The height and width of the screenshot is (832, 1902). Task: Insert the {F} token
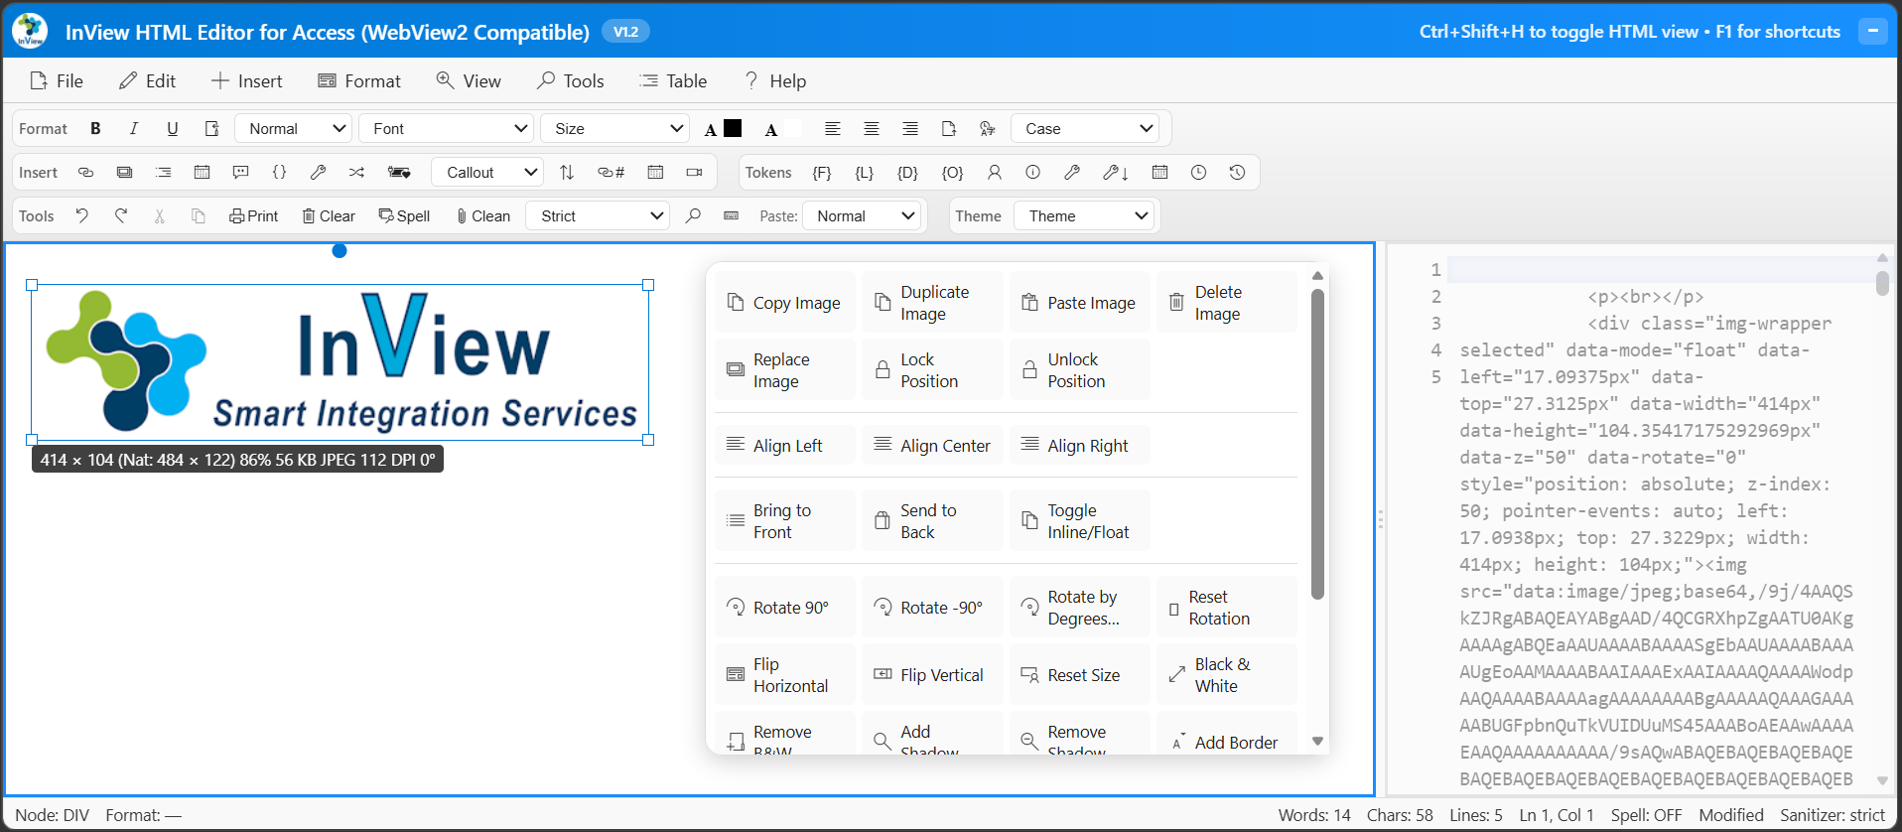click(x=822, y=172)
